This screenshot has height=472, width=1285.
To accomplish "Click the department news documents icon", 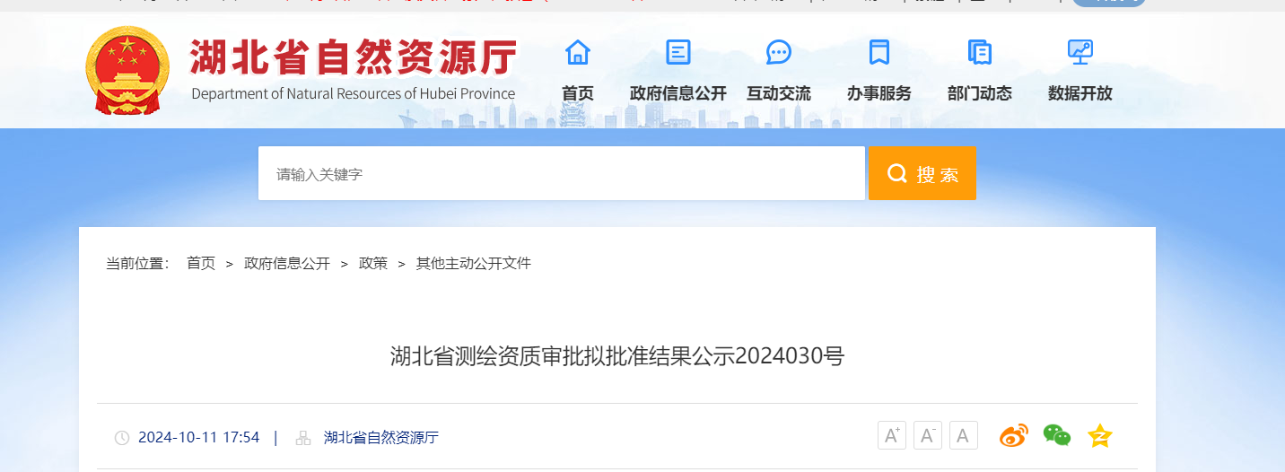I will pos(980,52).
